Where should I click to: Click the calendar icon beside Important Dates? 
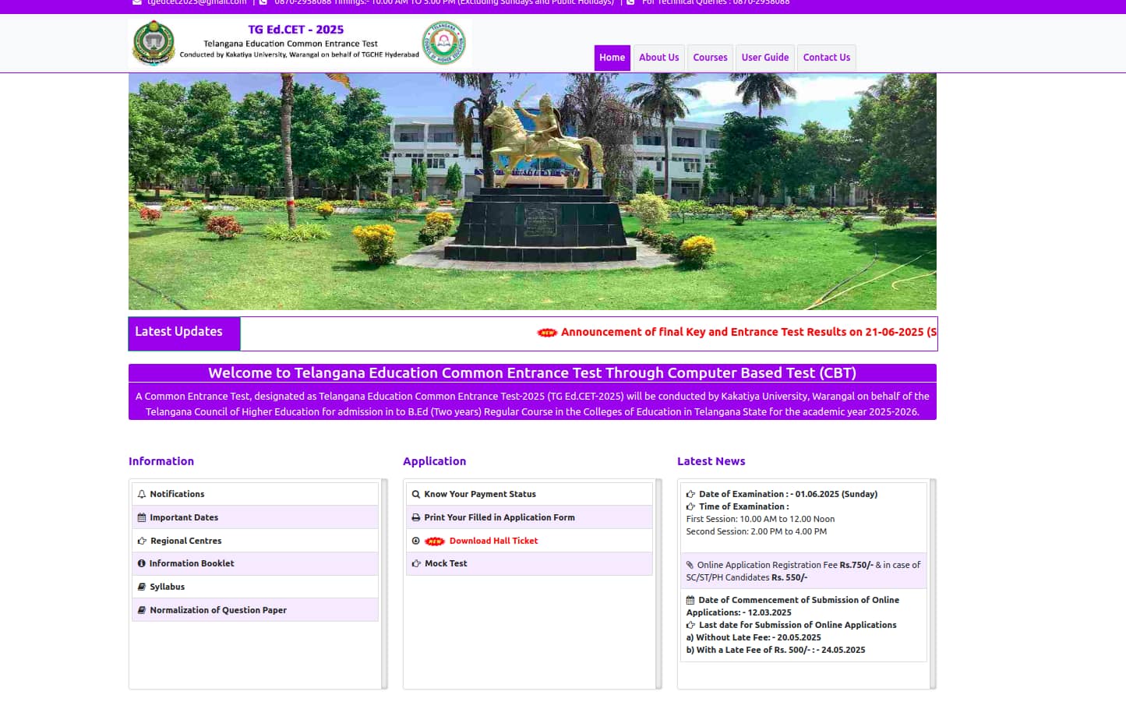pyautogui.click(x=142, y=517)
